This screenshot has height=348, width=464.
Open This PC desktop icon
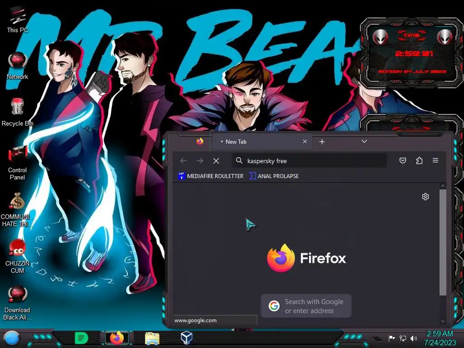(x=17, y=19)
